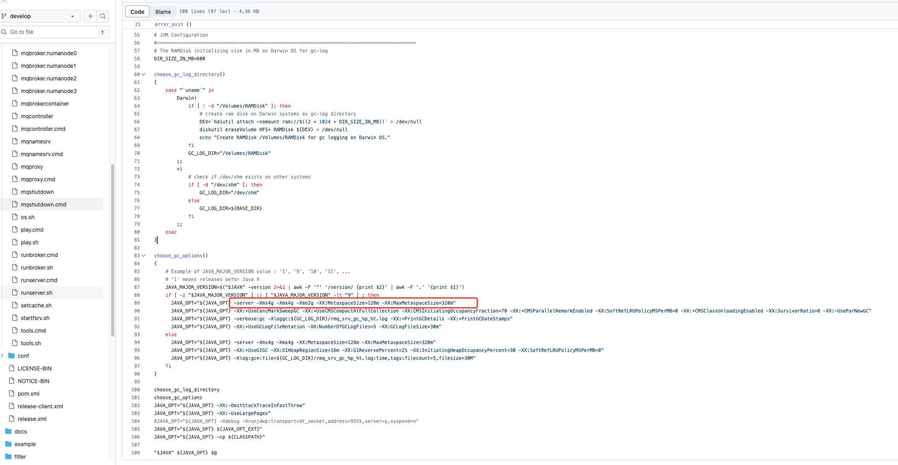Open the tools.sh file
This screenshot has width=898, height=465.
[30, 343]
